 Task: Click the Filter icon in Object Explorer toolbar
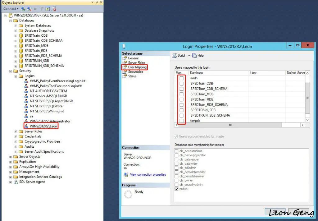point(41,9)
